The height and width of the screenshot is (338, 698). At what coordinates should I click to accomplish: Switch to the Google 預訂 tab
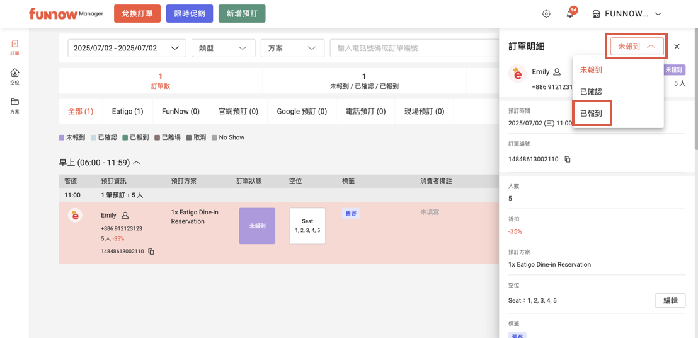(302, 112)
